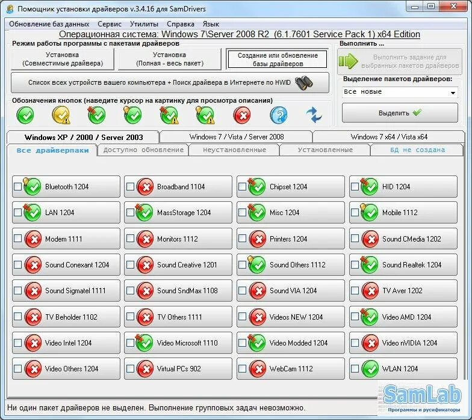Check the Sound VIA 1204 checkbox
Image resolution: width=472 pixels, height=420 pixels.
(x=242, y=291)
